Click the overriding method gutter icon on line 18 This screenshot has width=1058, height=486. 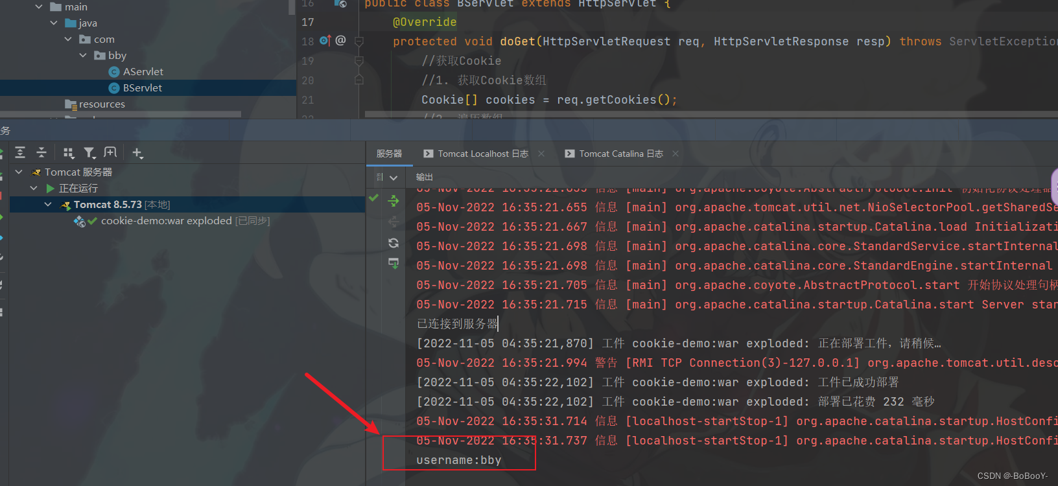point(325,41)
